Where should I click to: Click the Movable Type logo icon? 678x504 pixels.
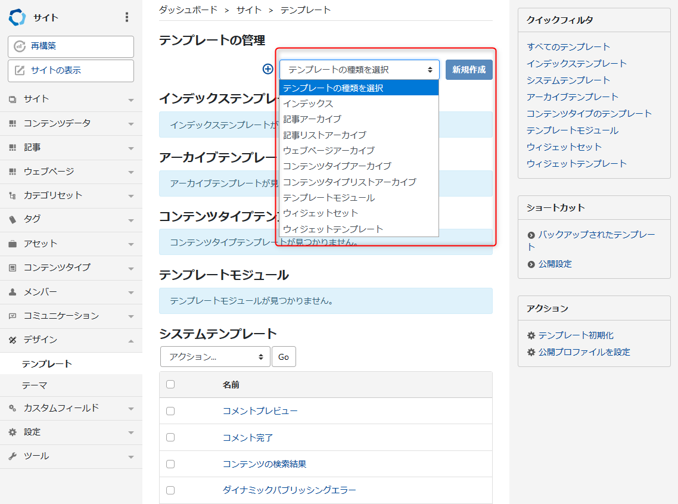pos(17,17)
